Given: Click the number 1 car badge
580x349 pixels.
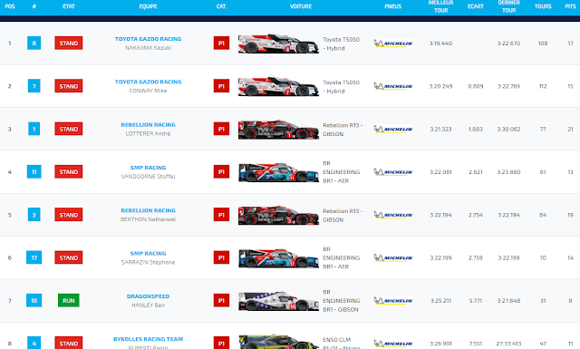Looking at the screenshot, I should coord(34,129).
